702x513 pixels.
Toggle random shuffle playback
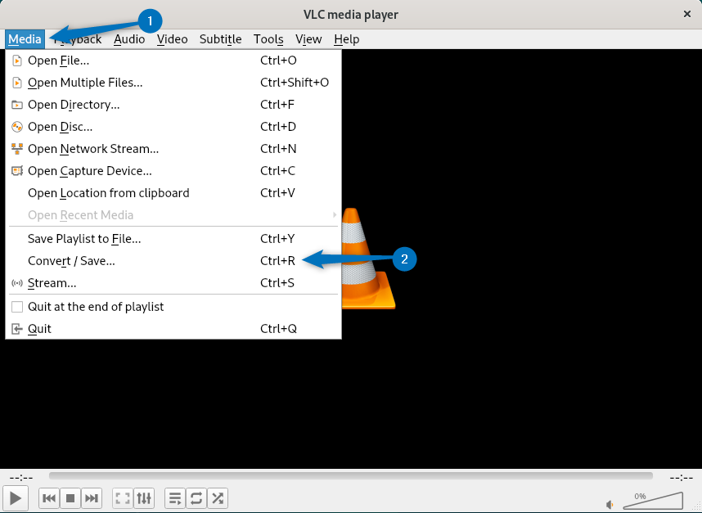[x=218, y=497]
